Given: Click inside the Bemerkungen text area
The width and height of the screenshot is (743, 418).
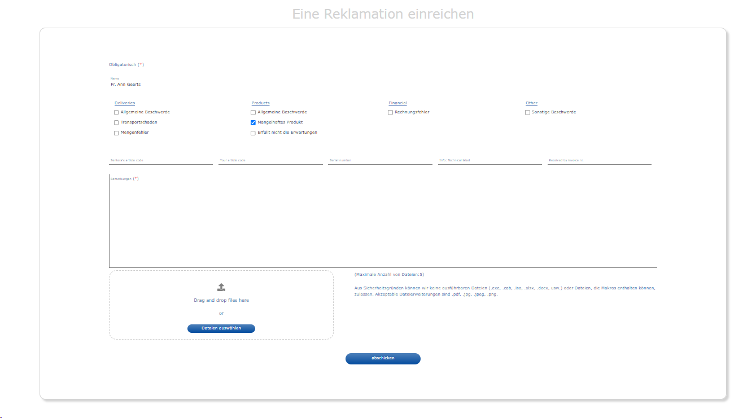Looking at the screenshot, I should pyautogui.click(x=383, y=223).
